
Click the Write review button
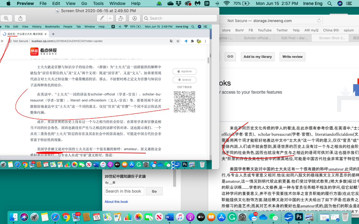pyautogui.click(x=292, y=57)
